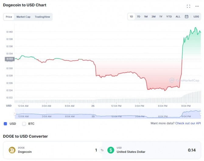This screenshot has height=161, width=204.
Task: Enter fullscreen chart mode
Action: click(188, 6)
